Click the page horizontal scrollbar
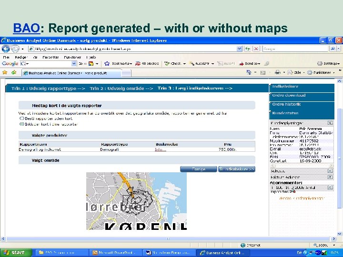This screenshot has width=343, height=257. tap(168, 239)
